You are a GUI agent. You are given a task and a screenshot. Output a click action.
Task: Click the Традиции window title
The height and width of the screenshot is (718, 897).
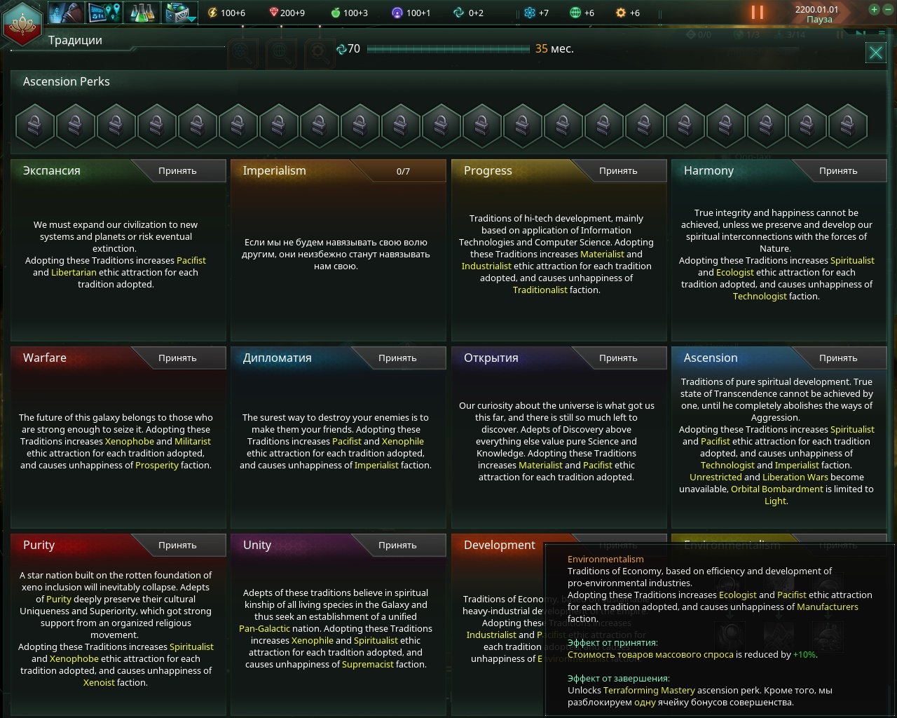75,40
